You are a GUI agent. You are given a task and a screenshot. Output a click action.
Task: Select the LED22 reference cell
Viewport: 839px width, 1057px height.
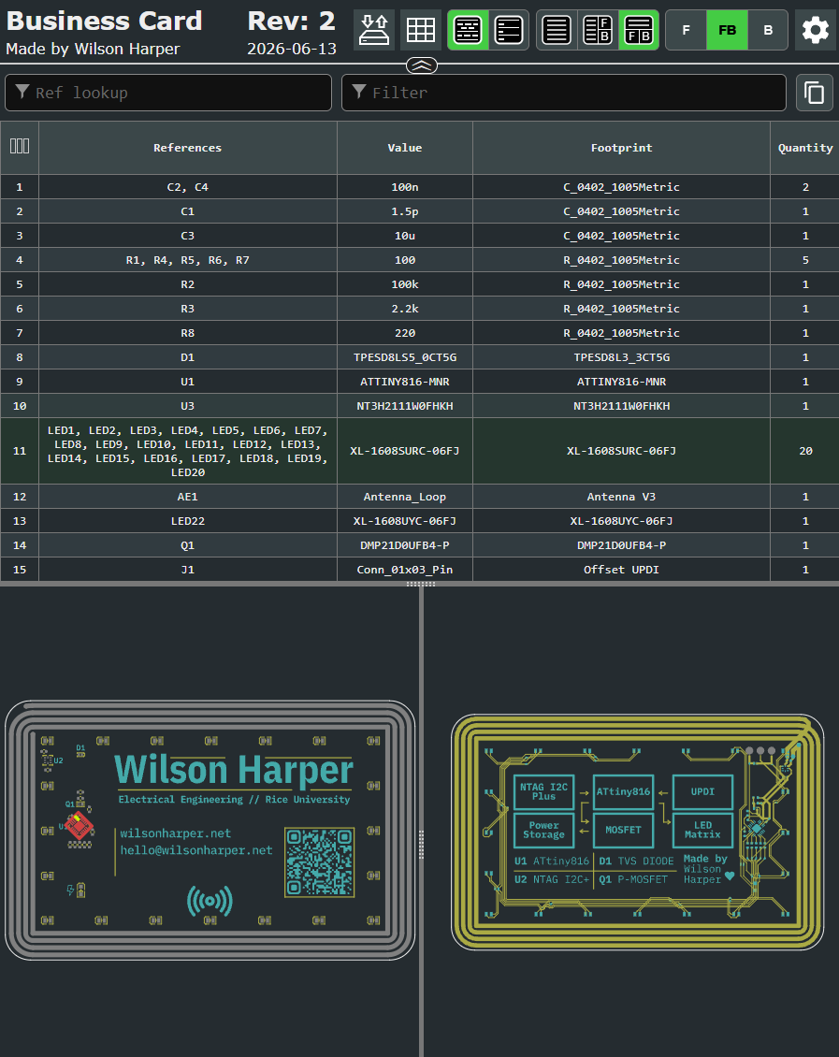(187, 520)
